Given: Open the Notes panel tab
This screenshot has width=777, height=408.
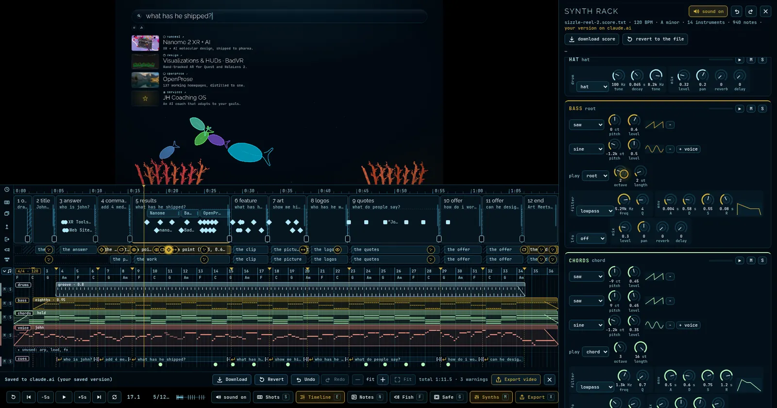Looking at the screenshot, I should (x=367, y=397).
